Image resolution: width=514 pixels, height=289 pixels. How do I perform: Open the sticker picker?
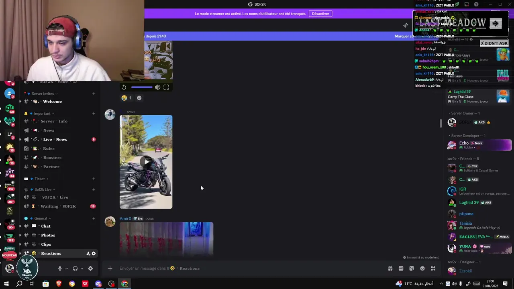coord(412,269)
